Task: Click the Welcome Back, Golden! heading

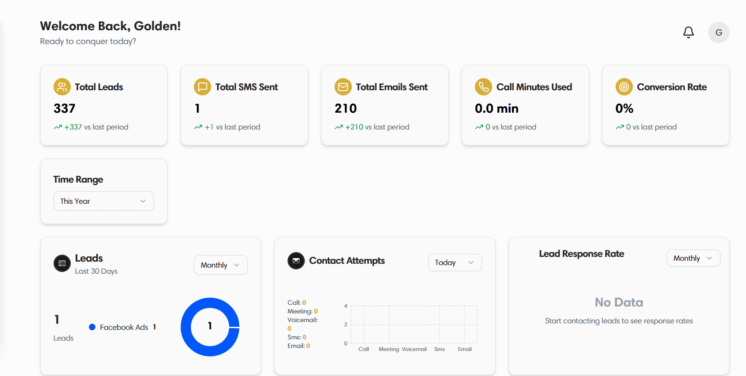Action: pos(111,26)
